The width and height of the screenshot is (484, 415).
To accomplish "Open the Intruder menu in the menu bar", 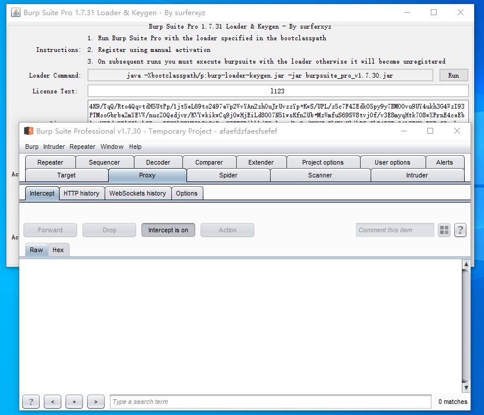I will 54,147.
